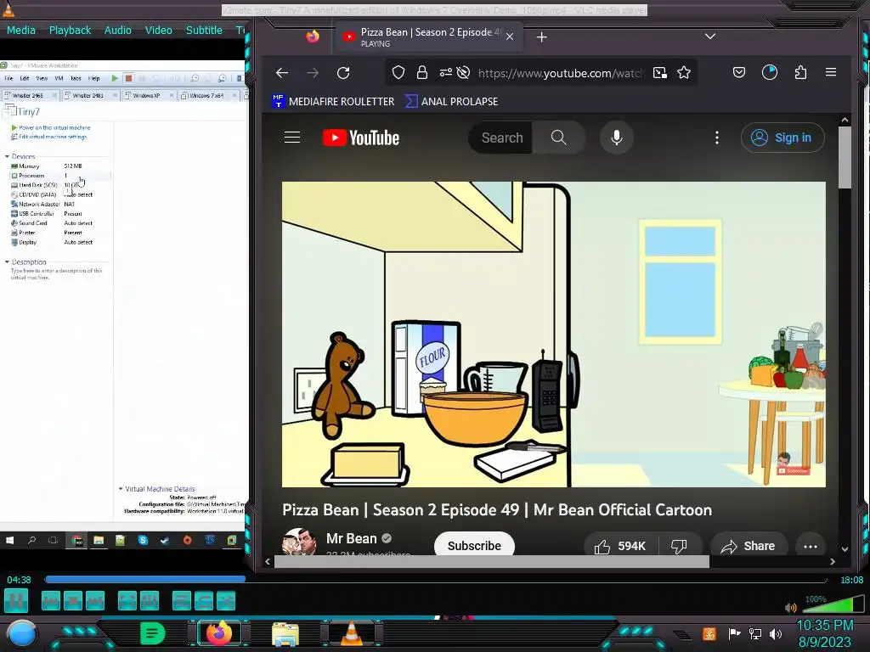
Task: Share the Pizza Bean video
Action: tap(748, 546)
